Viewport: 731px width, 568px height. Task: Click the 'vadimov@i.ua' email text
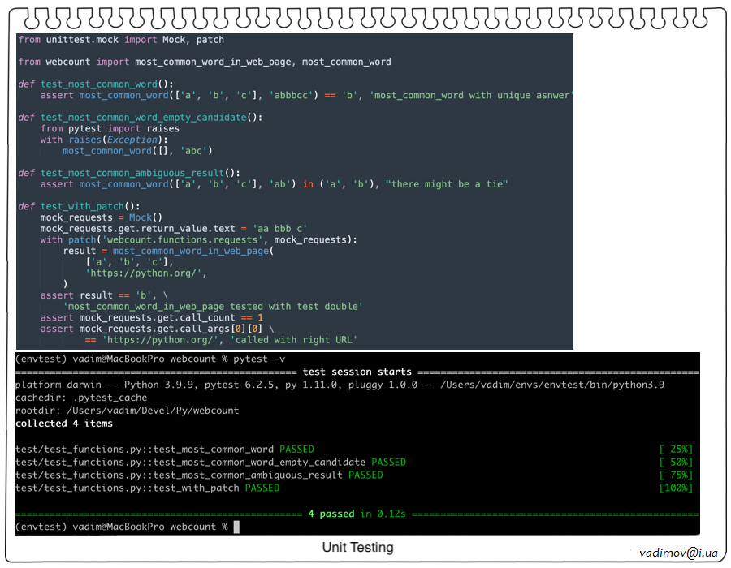coord(678,553)
